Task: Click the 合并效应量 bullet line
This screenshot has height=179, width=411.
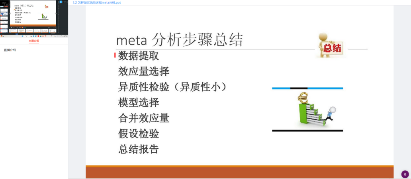Action: click(144, 118)
